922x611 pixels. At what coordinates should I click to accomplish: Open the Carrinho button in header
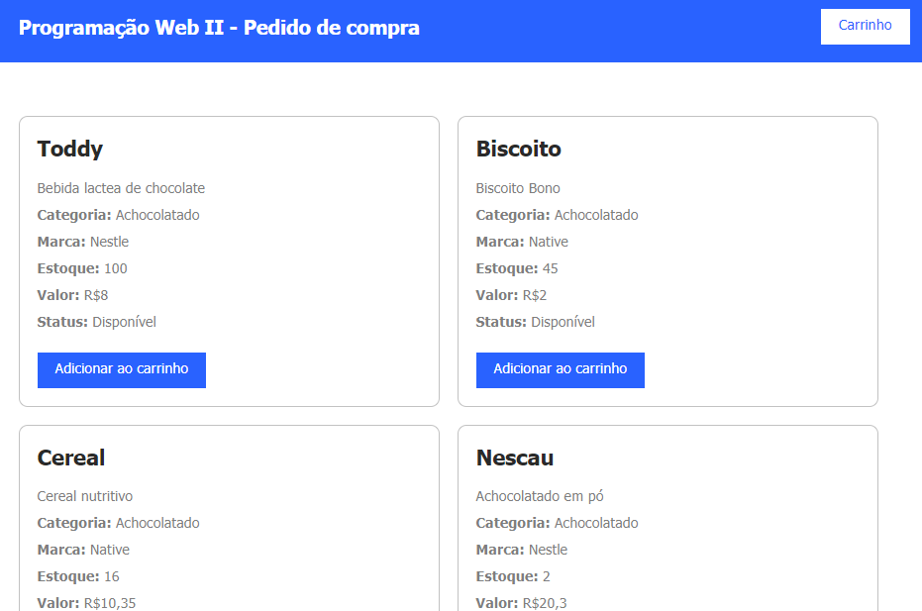(865, 26)
